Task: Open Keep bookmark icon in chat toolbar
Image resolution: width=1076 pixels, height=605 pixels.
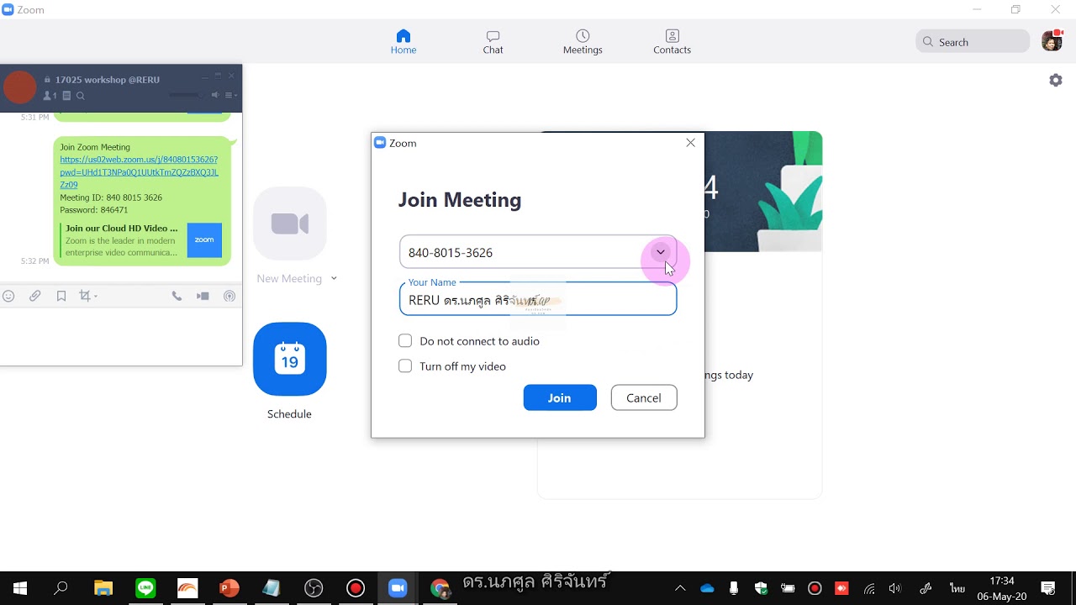Action: (x=61, y=296)
